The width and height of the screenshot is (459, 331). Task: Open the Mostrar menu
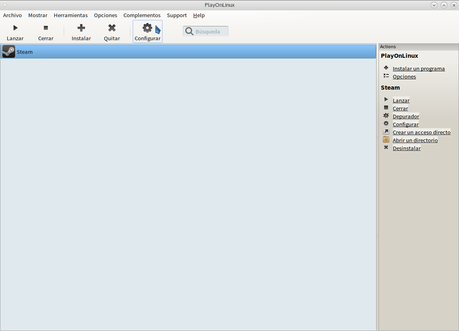(x=38, y=15)
